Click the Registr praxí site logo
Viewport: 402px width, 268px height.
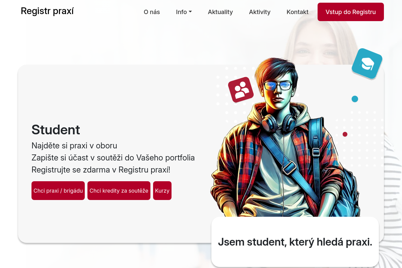click(x=47, y=11)
